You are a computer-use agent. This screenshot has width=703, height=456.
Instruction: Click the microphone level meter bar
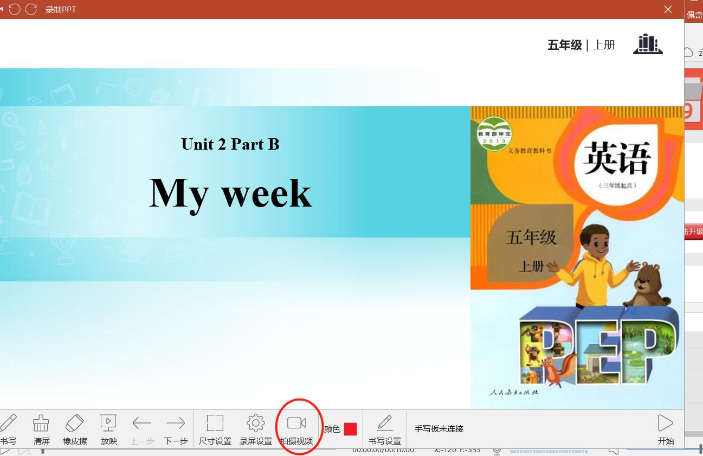click(549, 451)
